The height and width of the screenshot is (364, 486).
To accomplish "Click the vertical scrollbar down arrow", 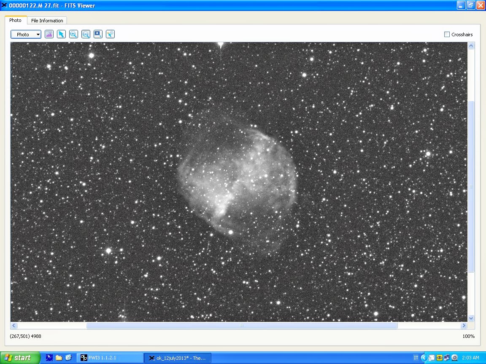I will [471, 318].
